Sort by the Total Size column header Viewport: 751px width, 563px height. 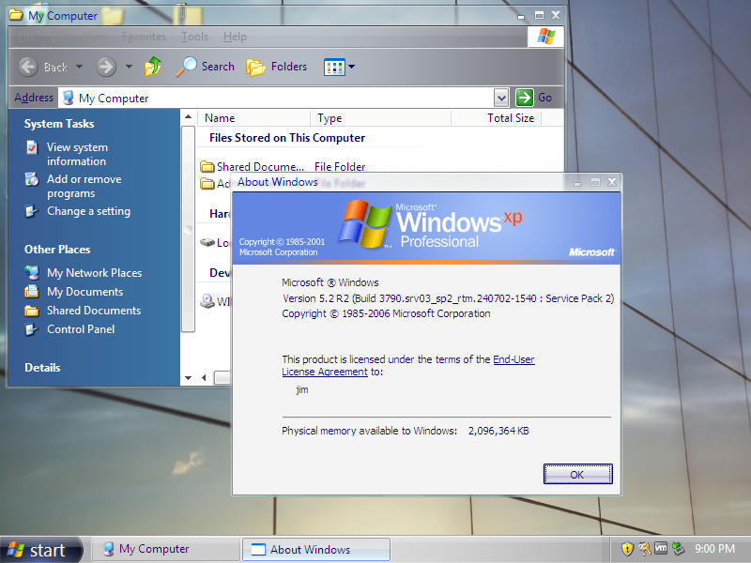[496, 118]
